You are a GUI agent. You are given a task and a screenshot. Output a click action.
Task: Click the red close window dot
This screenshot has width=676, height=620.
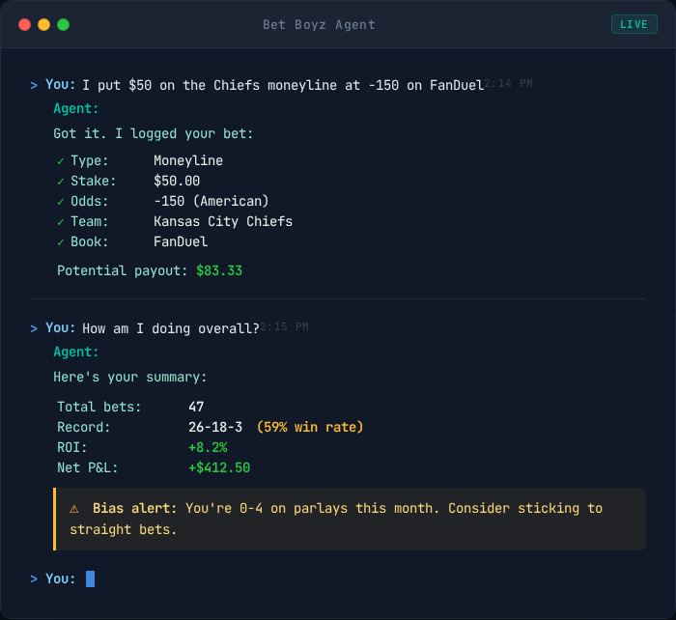click(25, 24)
